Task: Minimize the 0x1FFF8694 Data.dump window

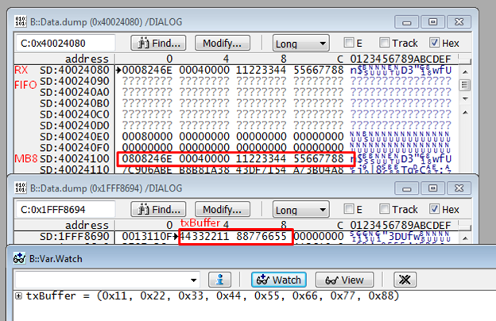Action: (x=407, y=188)
